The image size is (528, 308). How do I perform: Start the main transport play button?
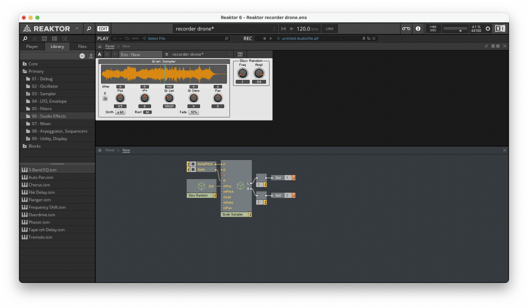(292, 28)
